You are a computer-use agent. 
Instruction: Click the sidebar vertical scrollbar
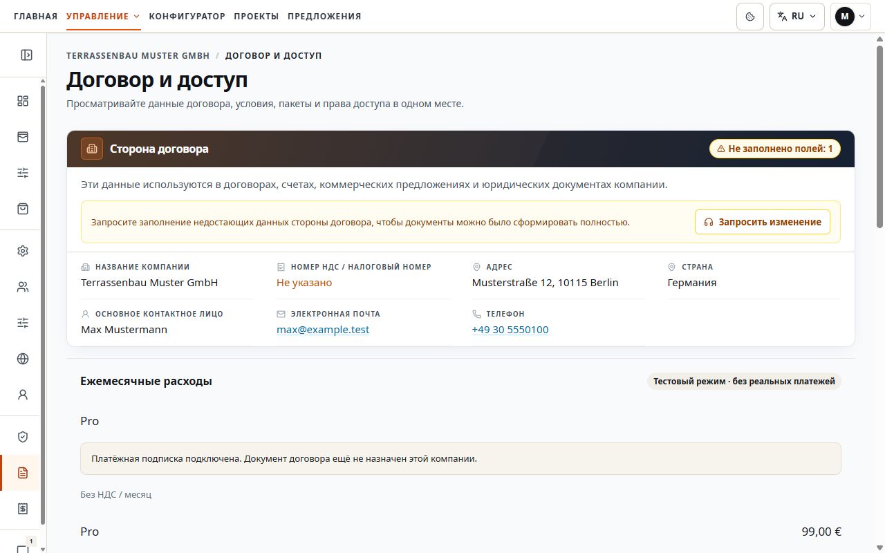pyautogui.click(x=43, y=304)
